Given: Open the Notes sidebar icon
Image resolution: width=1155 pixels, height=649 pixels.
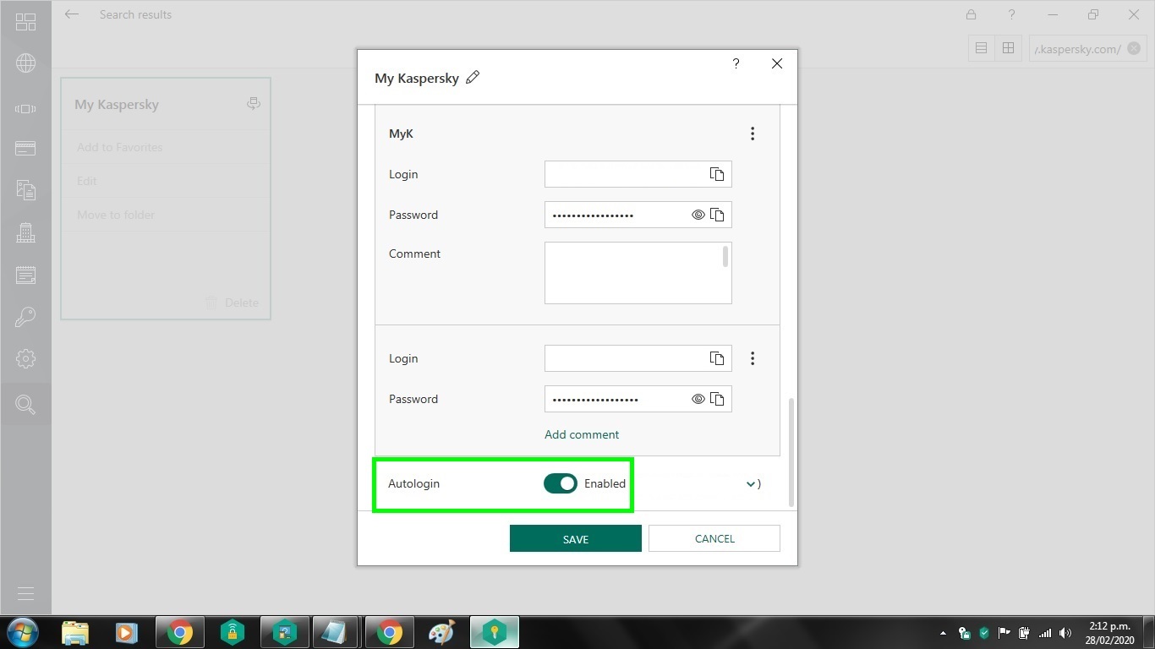Looking at the screenshot, I should click(x=25, y=275).
